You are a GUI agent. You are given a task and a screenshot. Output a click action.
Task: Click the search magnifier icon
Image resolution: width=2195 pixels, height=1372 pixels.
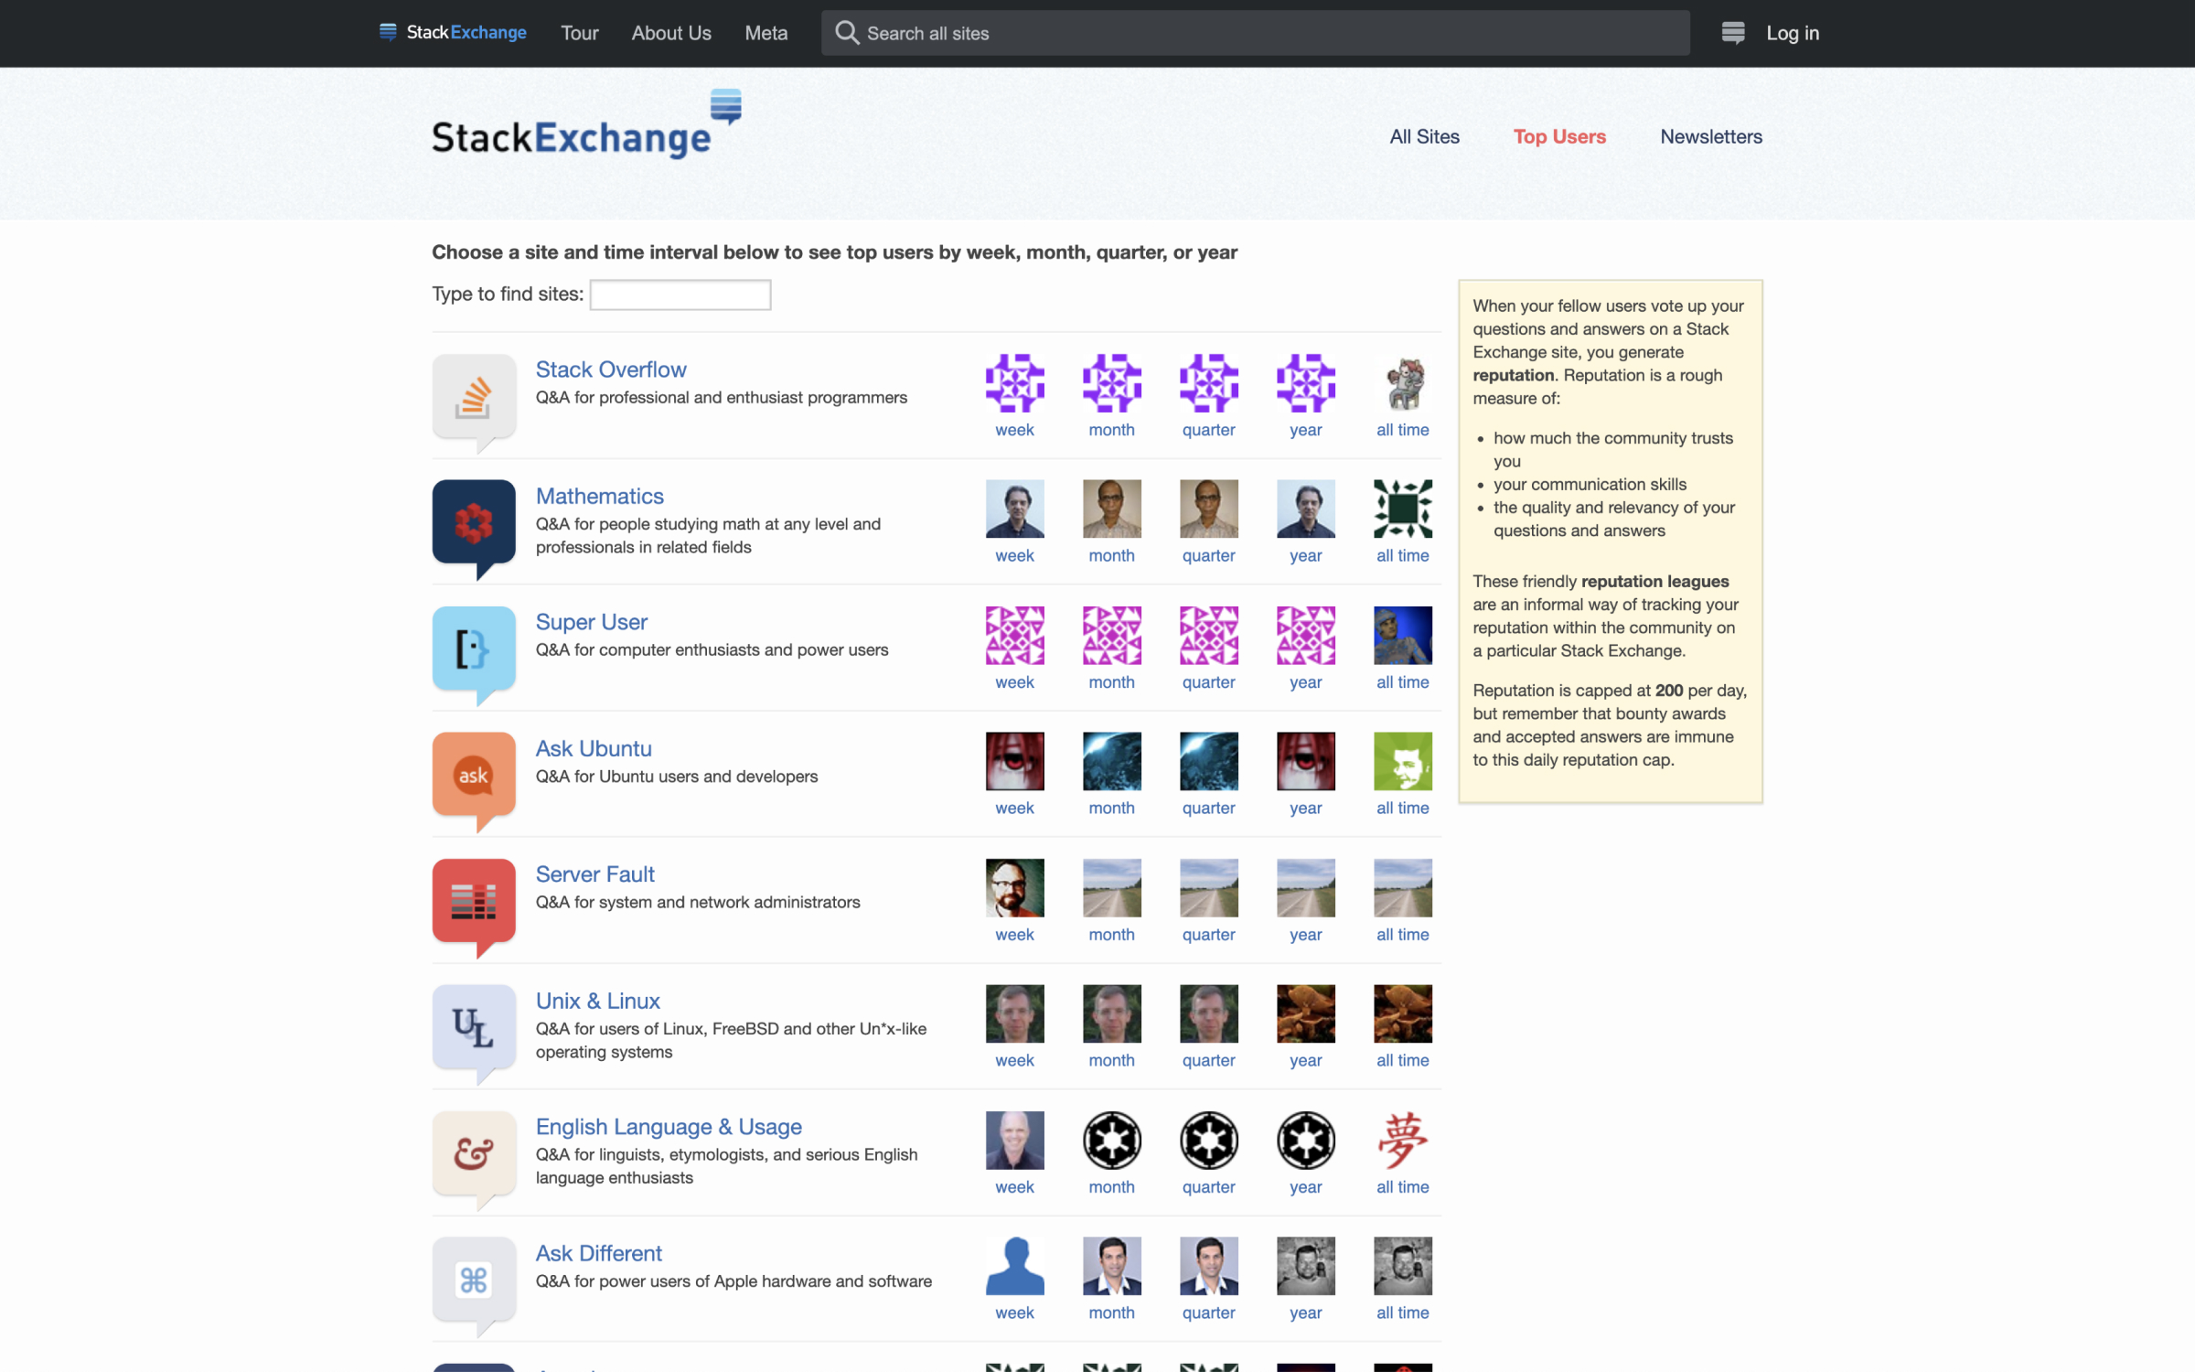[847, 33]
